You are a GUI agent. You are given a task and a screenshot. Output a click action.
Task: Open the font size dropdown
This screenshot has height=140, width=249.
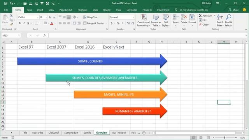coord(46,17)
